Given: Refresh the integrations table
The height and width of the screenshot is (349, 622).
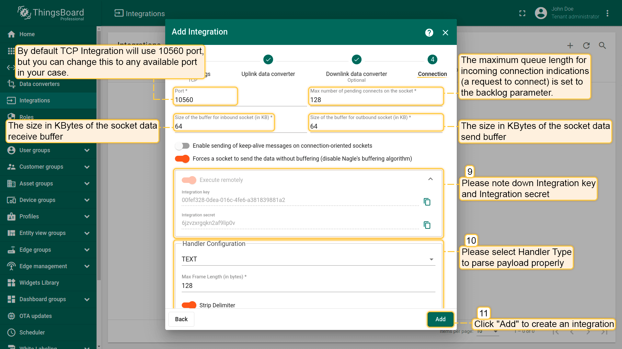Looking at the screenshot, I should pyautogui.click(x=586, y=46).
